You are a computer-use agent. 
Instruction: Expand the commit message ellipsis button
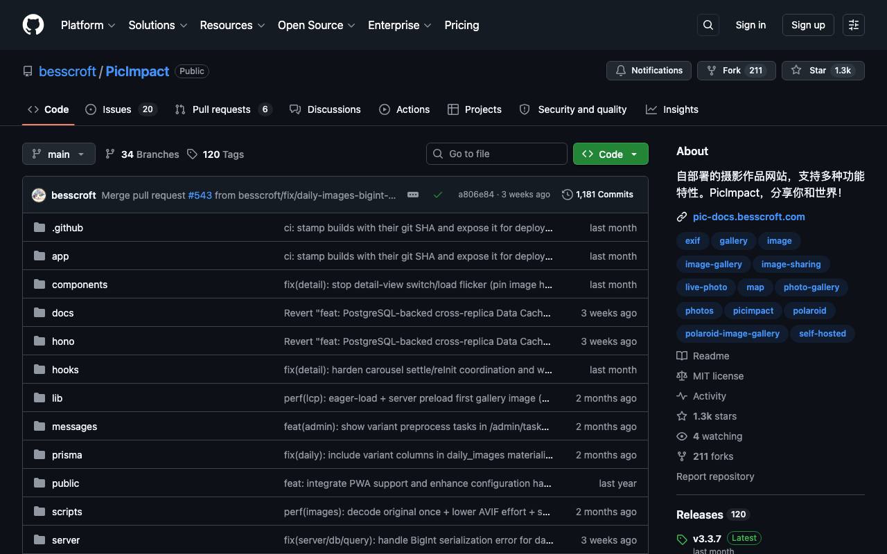click(413, 195)
